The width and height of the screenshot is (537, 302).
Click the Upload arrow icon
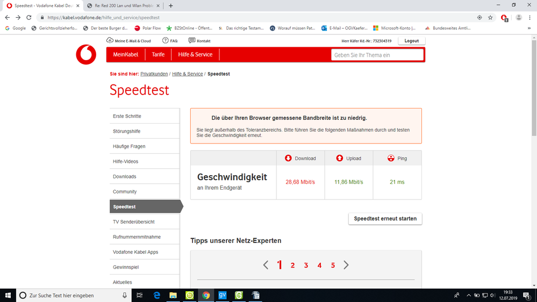(x=339, y=158)
